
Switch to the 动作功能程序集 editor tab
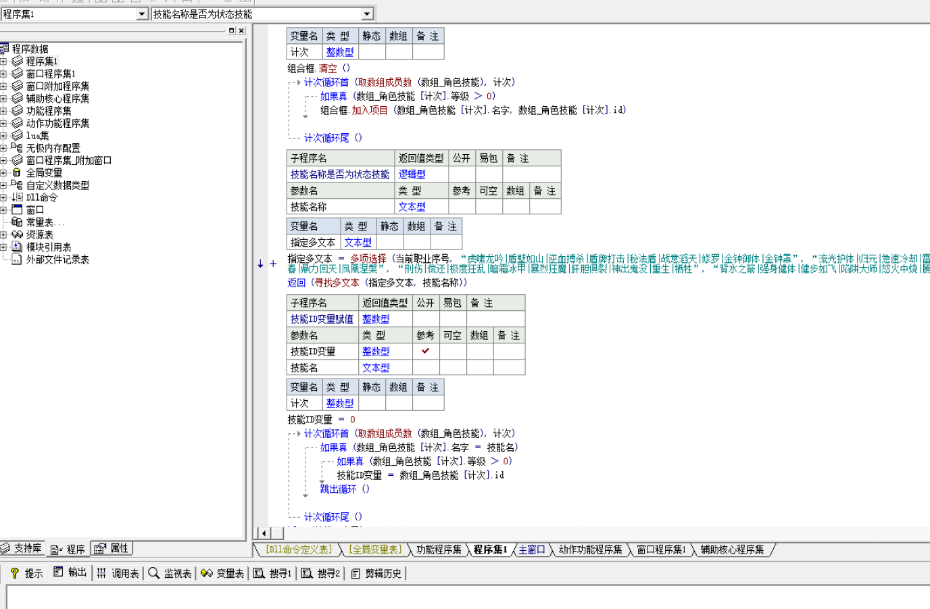click(590, 550)
